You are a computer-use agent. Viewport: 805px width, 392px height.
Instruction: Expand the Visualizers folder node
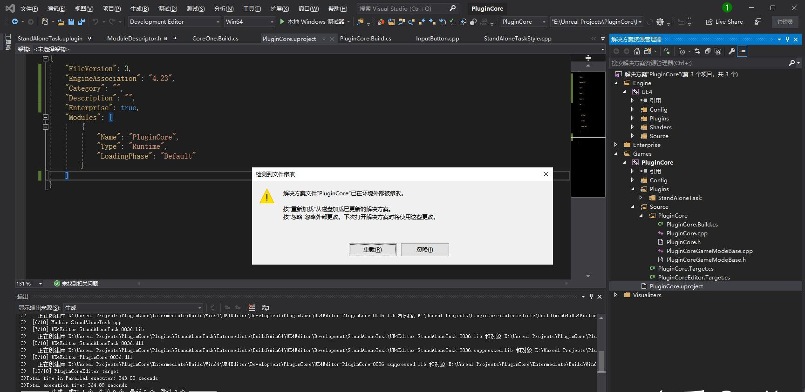[616, 295]
